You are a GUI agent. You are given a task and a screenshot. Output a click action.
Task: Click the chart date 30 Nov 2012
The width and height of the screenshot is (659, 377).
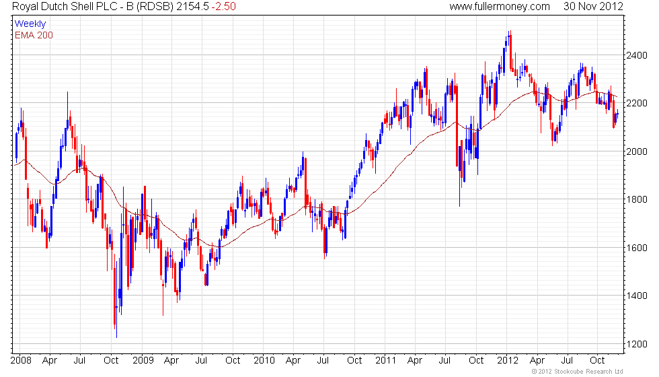pos(593,6)
